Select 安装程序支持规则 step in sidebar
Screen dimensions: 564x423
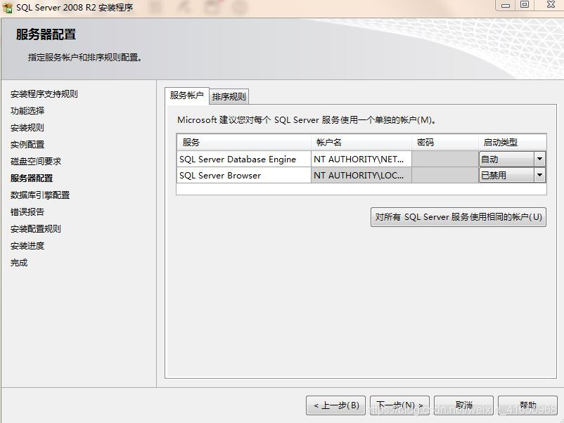pyautogui.click(x=44, y=93)
